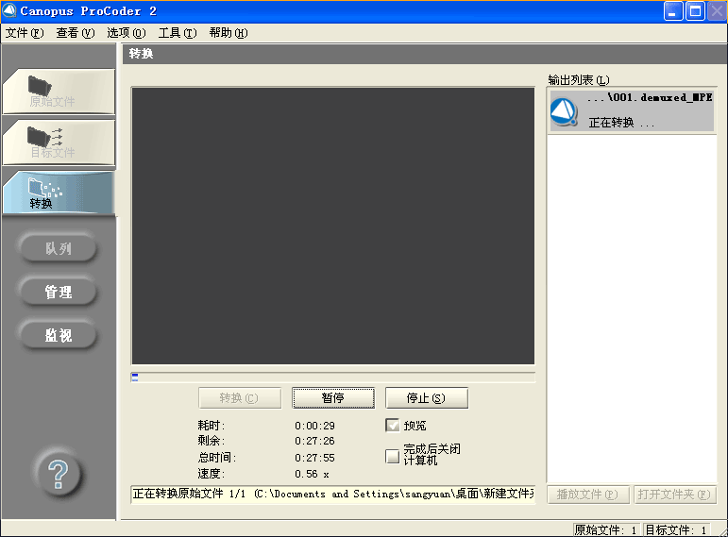Click the Canopus ProCoder title bar icon
728x537 pixels.
(9, 10)
